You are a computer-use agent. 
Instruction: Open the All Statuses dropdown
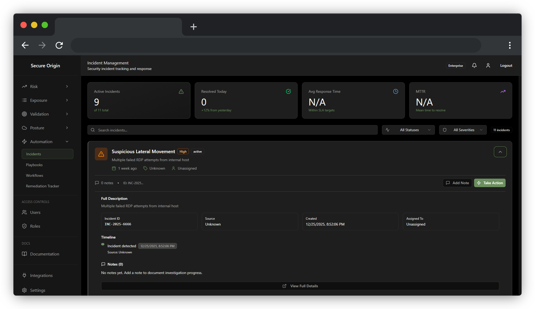click(x=408, y=130)
